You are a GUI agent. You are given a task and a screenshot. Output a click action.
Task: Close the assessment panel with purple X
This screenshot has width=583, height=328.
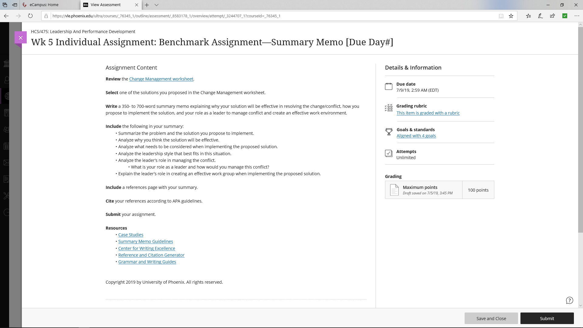tap(21, 38)
